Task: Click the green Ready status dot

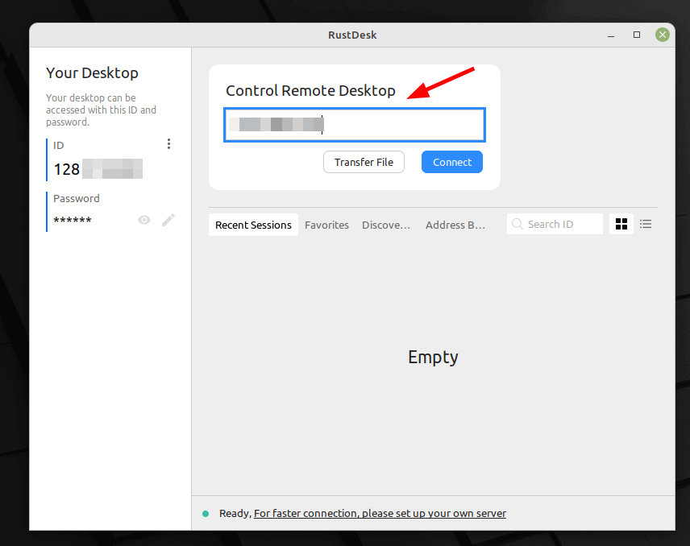Action: tap(206, 514)
